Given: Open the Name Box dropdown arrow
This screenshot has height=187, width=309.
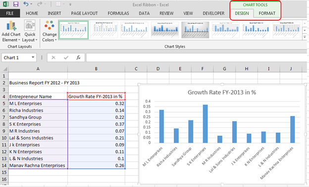Looking at the screenshot, I should pos(33,57).
